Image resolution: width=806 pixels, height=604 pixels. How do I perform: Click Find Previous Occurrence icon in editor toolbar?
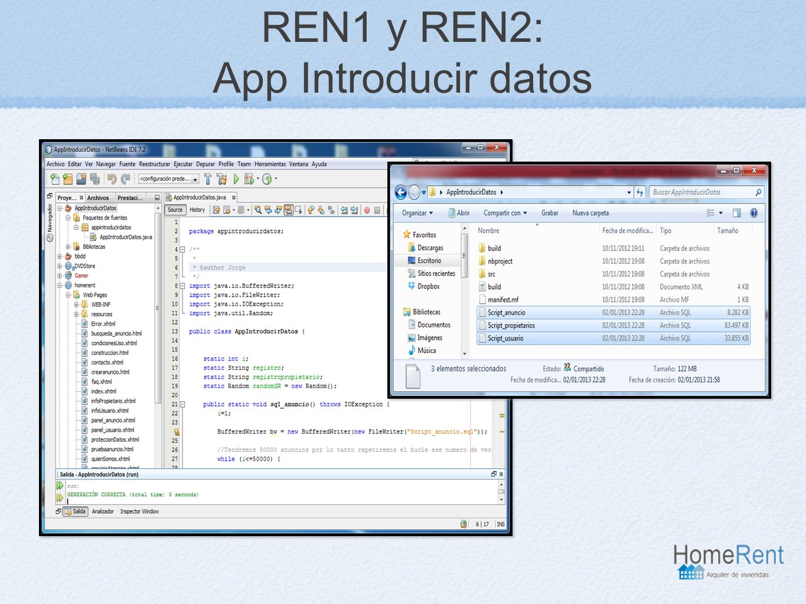click(268, 210)
